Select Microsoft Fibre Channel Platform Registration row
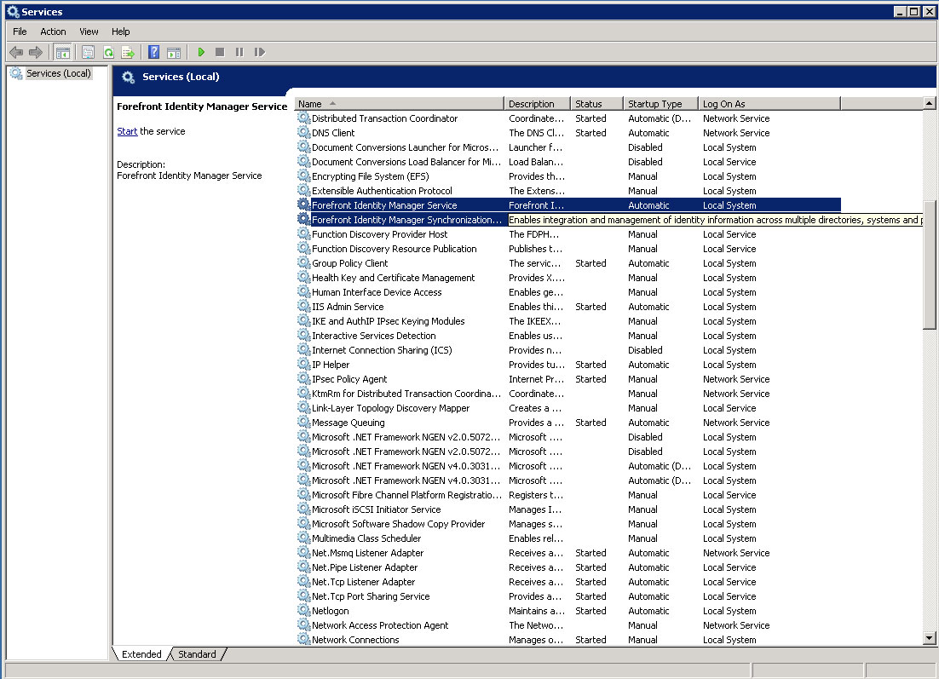The image size is (939, 679). [x=569, y=495]
